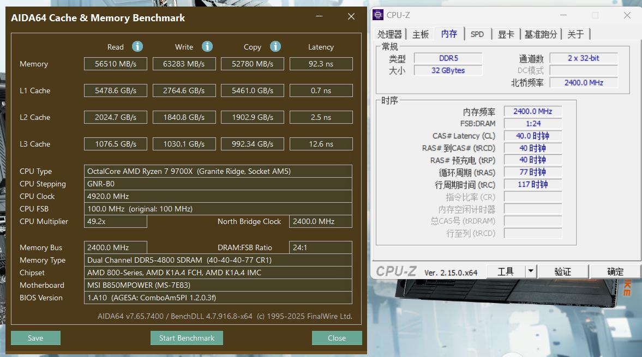Click the L2 Cache Write value 1840.8 GB/s
The width and height of the screenshot is (642, 357).
[x=184, y=117]
